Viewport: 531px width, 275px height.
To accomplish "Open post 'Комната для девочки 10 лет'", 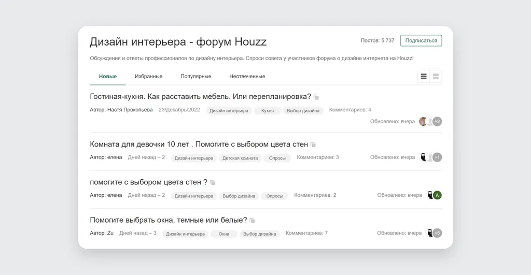I will (x=199, y=144).
